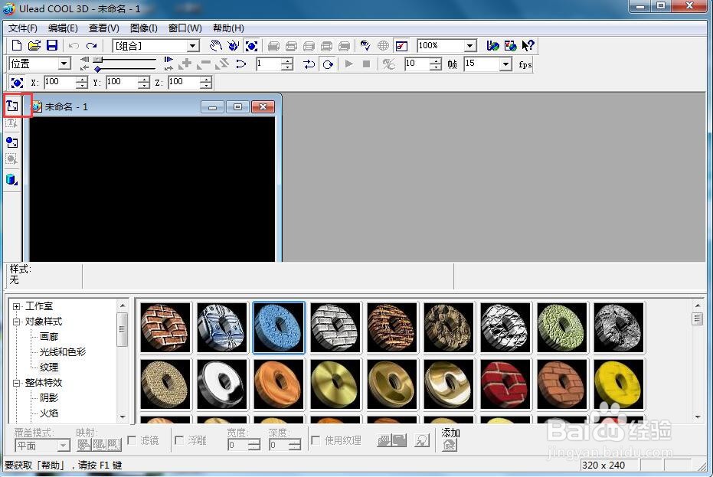This screenshot has height=477, width=713.
Task: Open the globe output preview icon
Action: 384,45
